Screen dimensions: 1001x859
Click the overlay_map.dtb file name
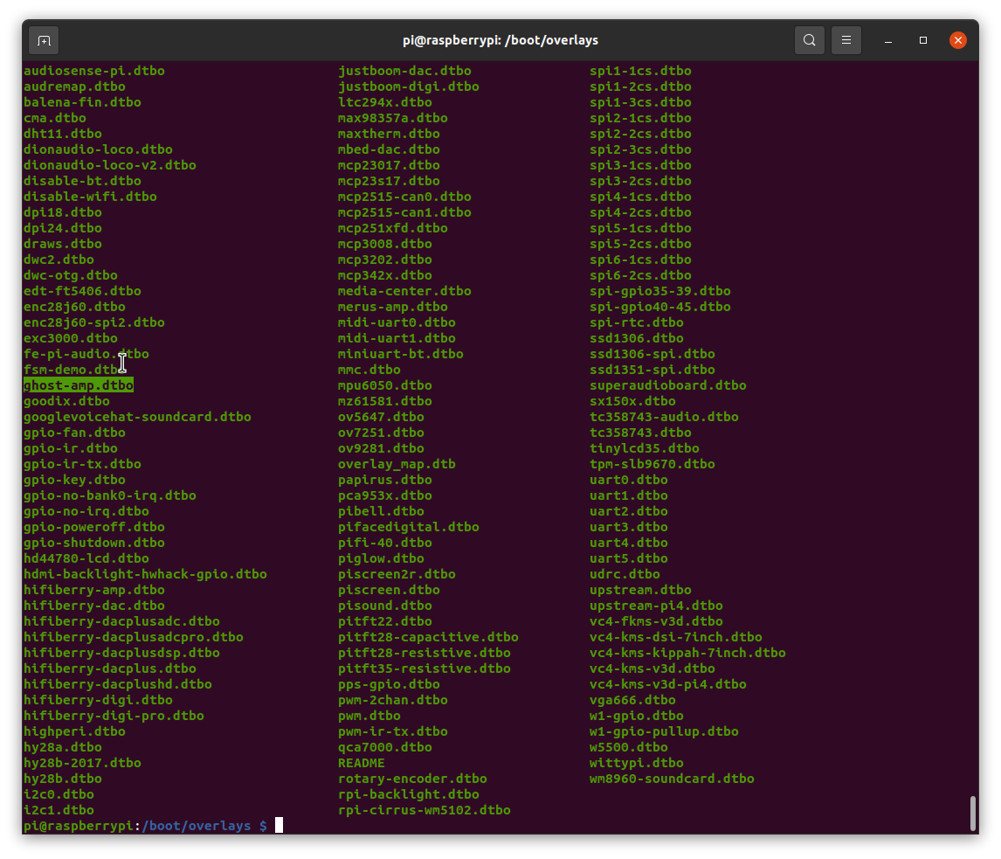point(397,464)
